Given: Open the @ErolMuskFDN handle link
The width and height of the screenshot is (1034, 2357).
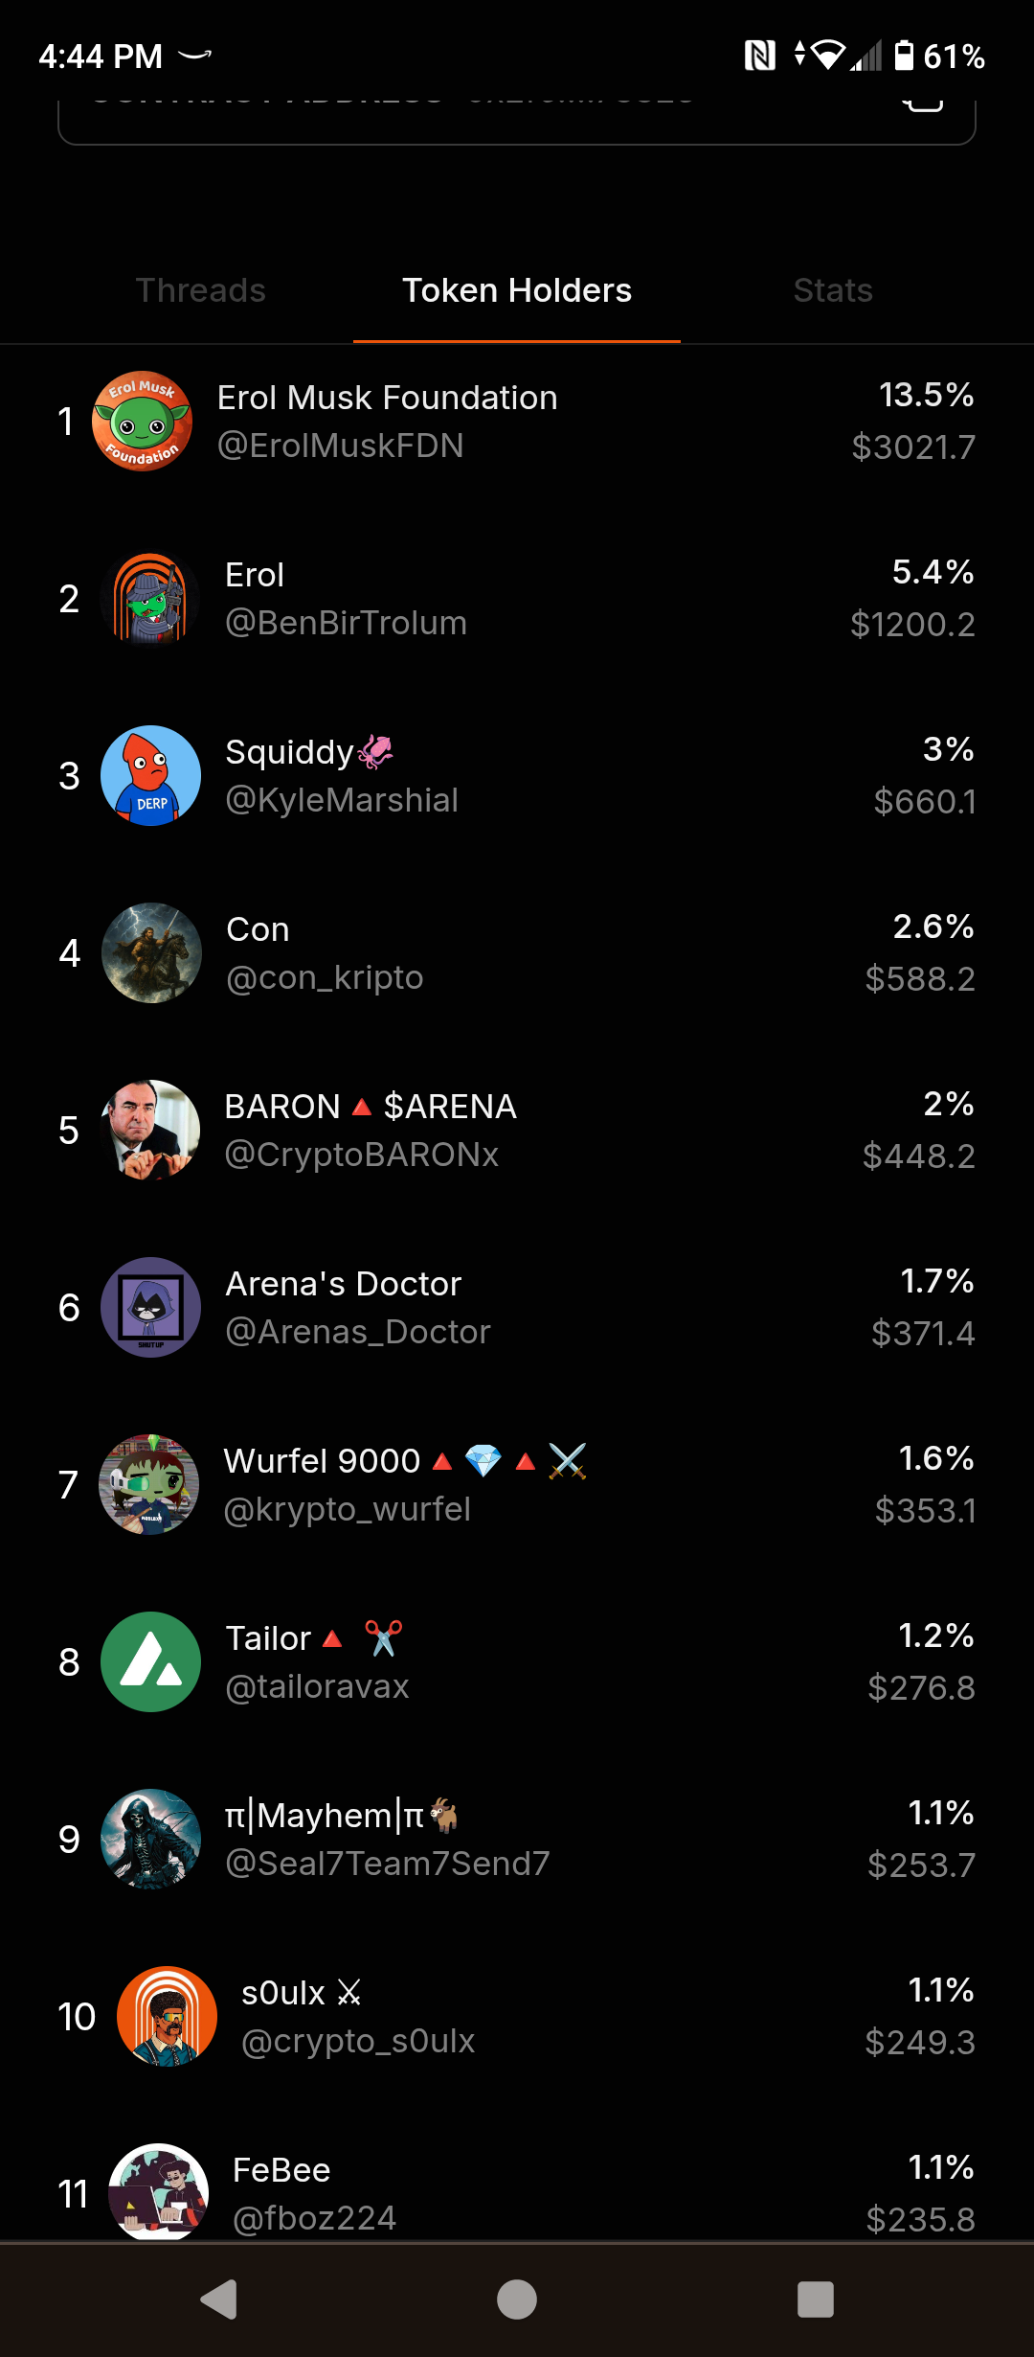Looking at the screenshot, I should click(x=341, y=446).
